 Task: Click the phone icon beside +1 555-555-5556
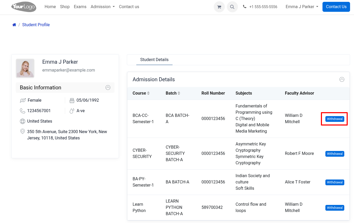(x=245, y=7)
